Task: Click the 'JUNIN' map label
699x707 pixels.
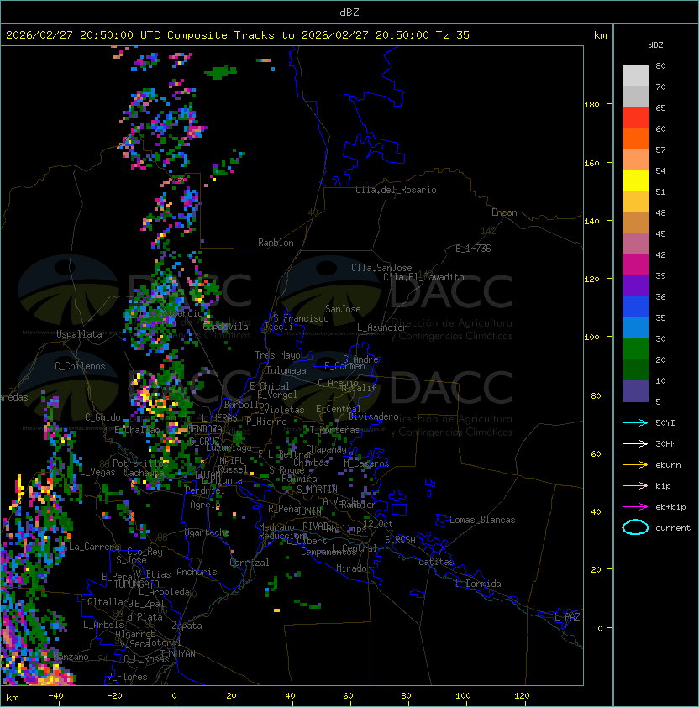Action: (308, 511)
